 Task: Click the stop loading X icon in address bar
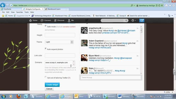[x=162, y=5]
